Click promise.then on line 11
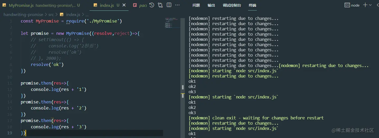 [x=36, y=83]
